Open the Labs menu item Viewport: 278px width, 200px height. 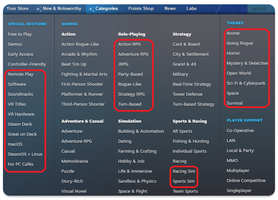pos(192,9)
